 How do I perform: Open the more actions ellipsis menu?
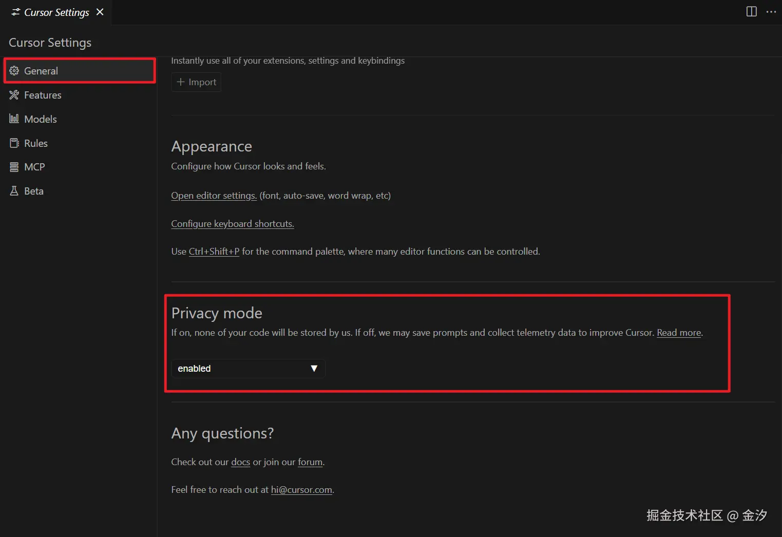771,12
